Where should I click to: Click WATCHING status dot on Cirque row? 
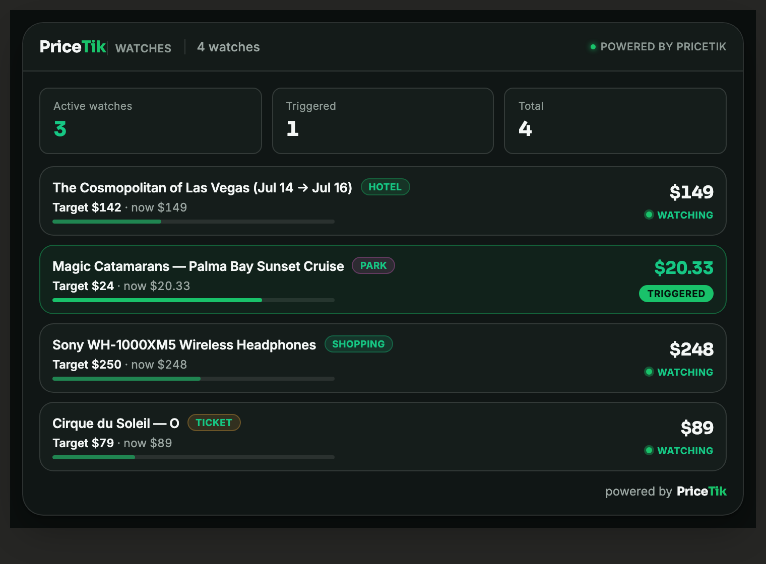[649, 450]
